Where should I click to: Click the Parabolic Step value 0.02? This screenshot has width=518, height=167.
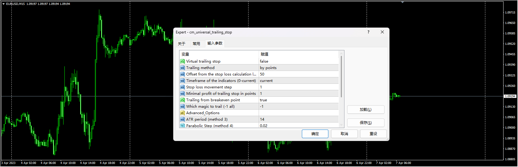pos(299,126)
